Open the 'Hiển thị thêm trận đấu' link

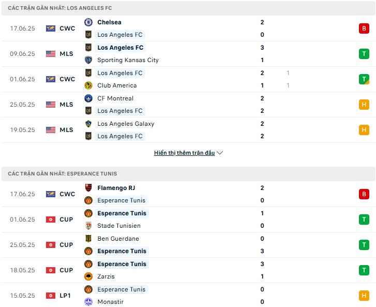tap(184, 153)
